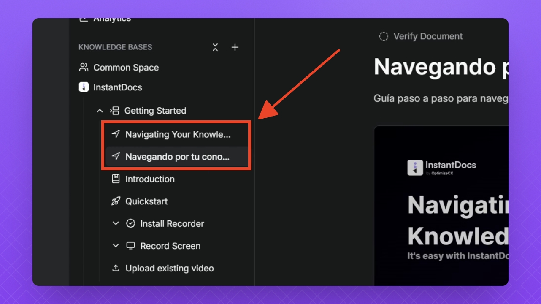Collapse all knowledge bases with the arrows icon
The width and height of the screenshot is (541, 304).
tap(215, 47)
